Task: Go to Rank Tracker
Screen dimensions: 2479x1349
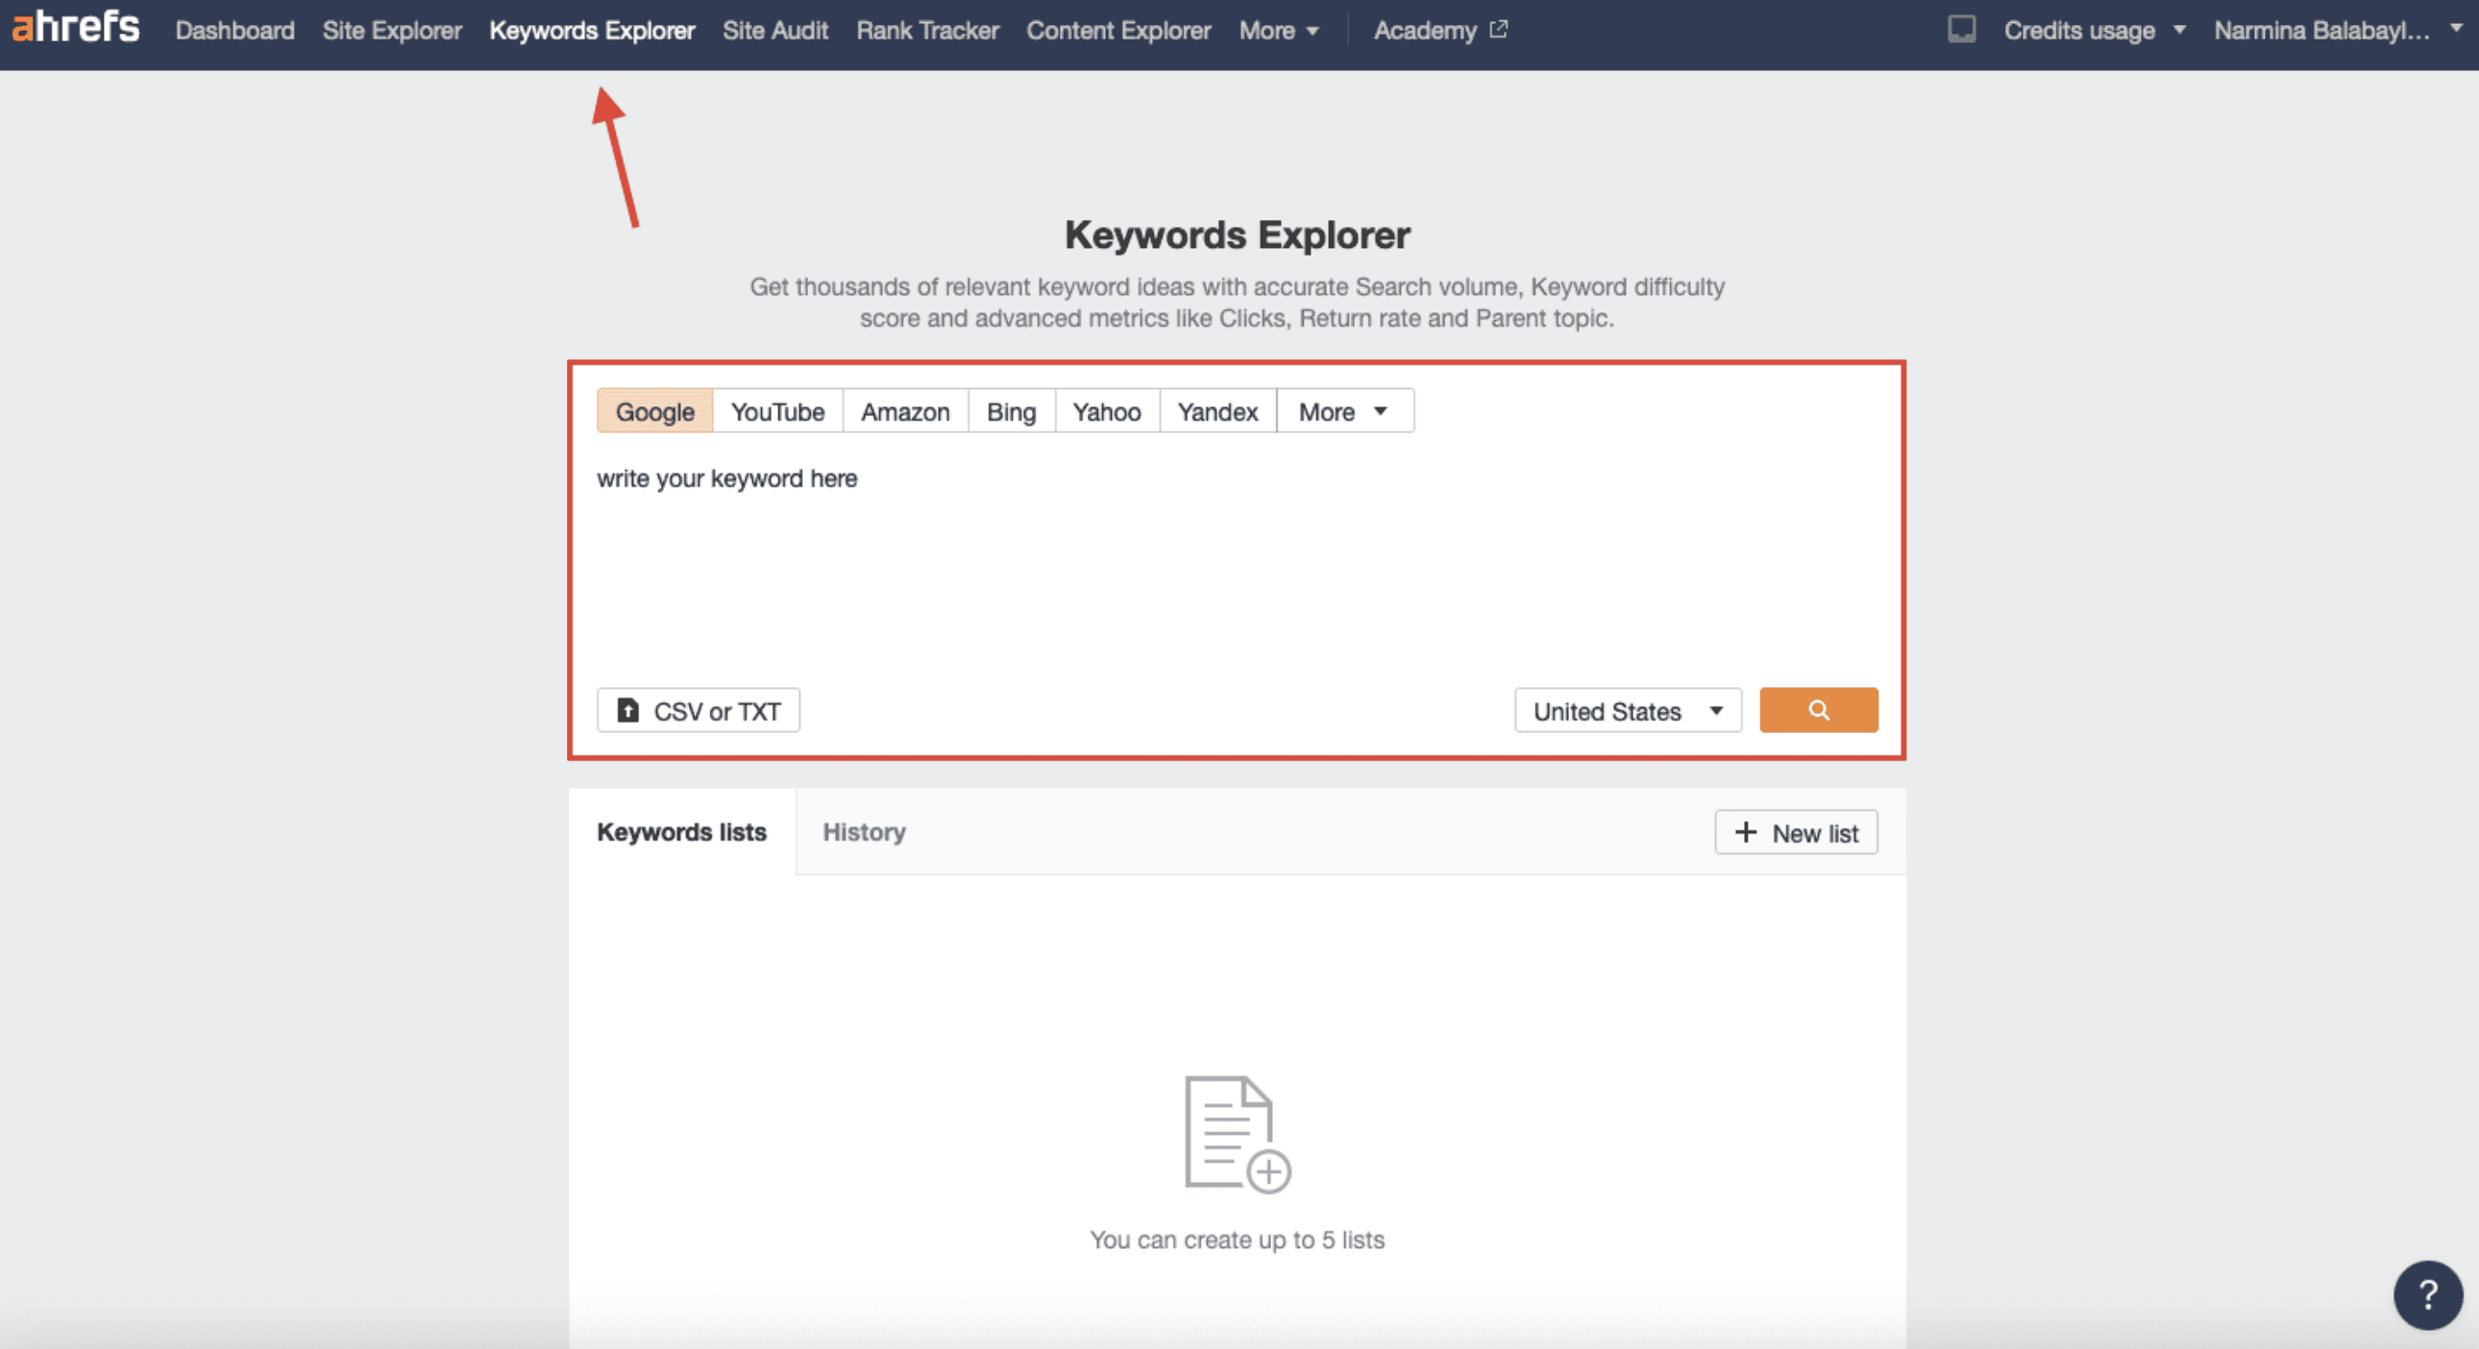Action: pos(926,31)
